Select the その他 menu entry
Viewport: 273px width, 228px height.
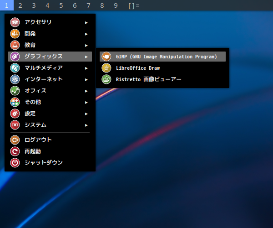[x=50, y=102]
